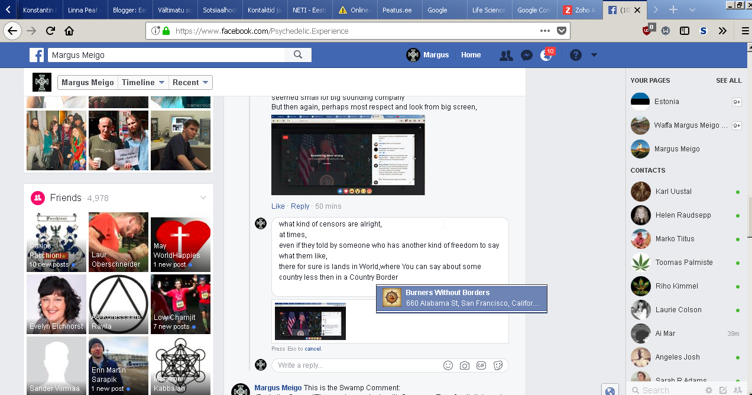This screenshot has width=752, height=395.
Task: Attach a photo to reply
Action: point(465,365)
